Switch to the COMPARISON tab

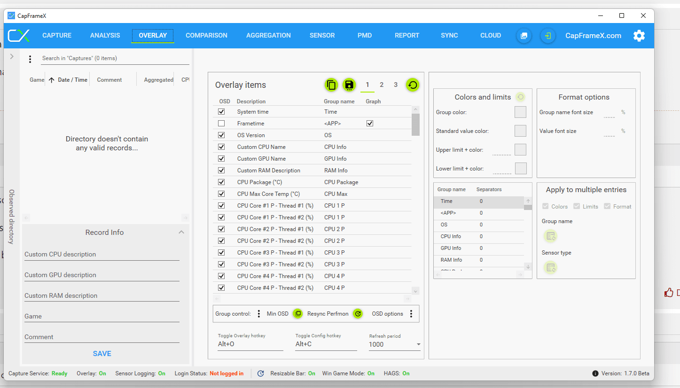click(206, 36)
